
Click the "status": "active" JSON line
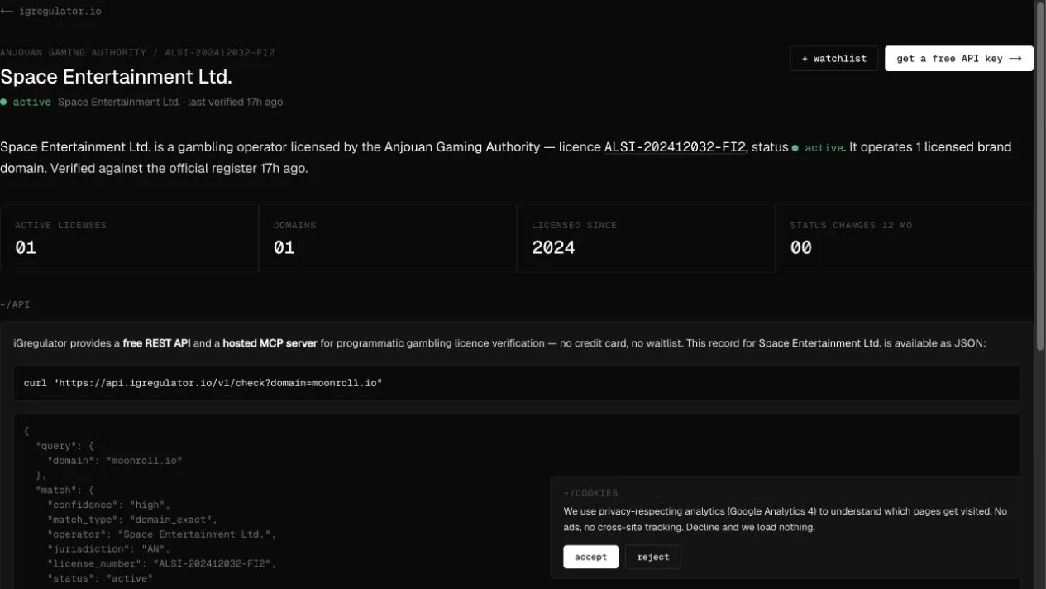coord(100,579)
